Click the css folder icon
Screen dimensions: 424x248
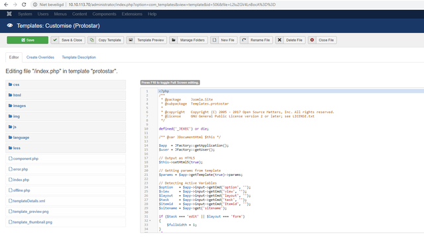click(x=11, y=85)
